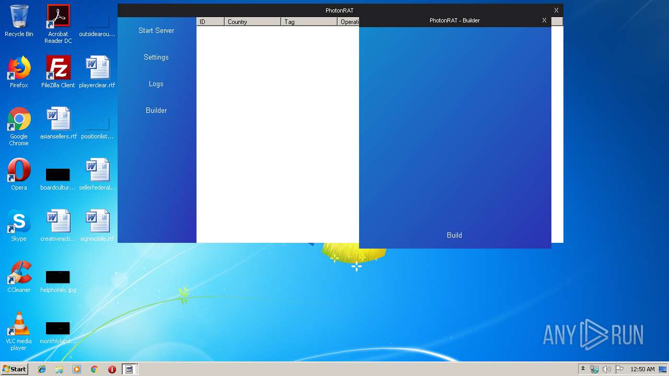Select creativeacti rtf desktop file
The height and width of the screenshot is (376, 669).
click(x=58, y=226)
